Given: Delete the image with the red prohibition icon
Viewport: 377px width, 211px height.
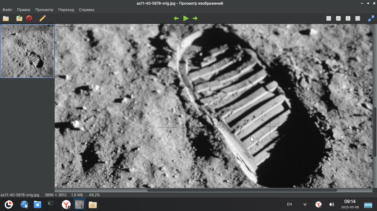Looking at the screenshot, I should click(29, 18).
